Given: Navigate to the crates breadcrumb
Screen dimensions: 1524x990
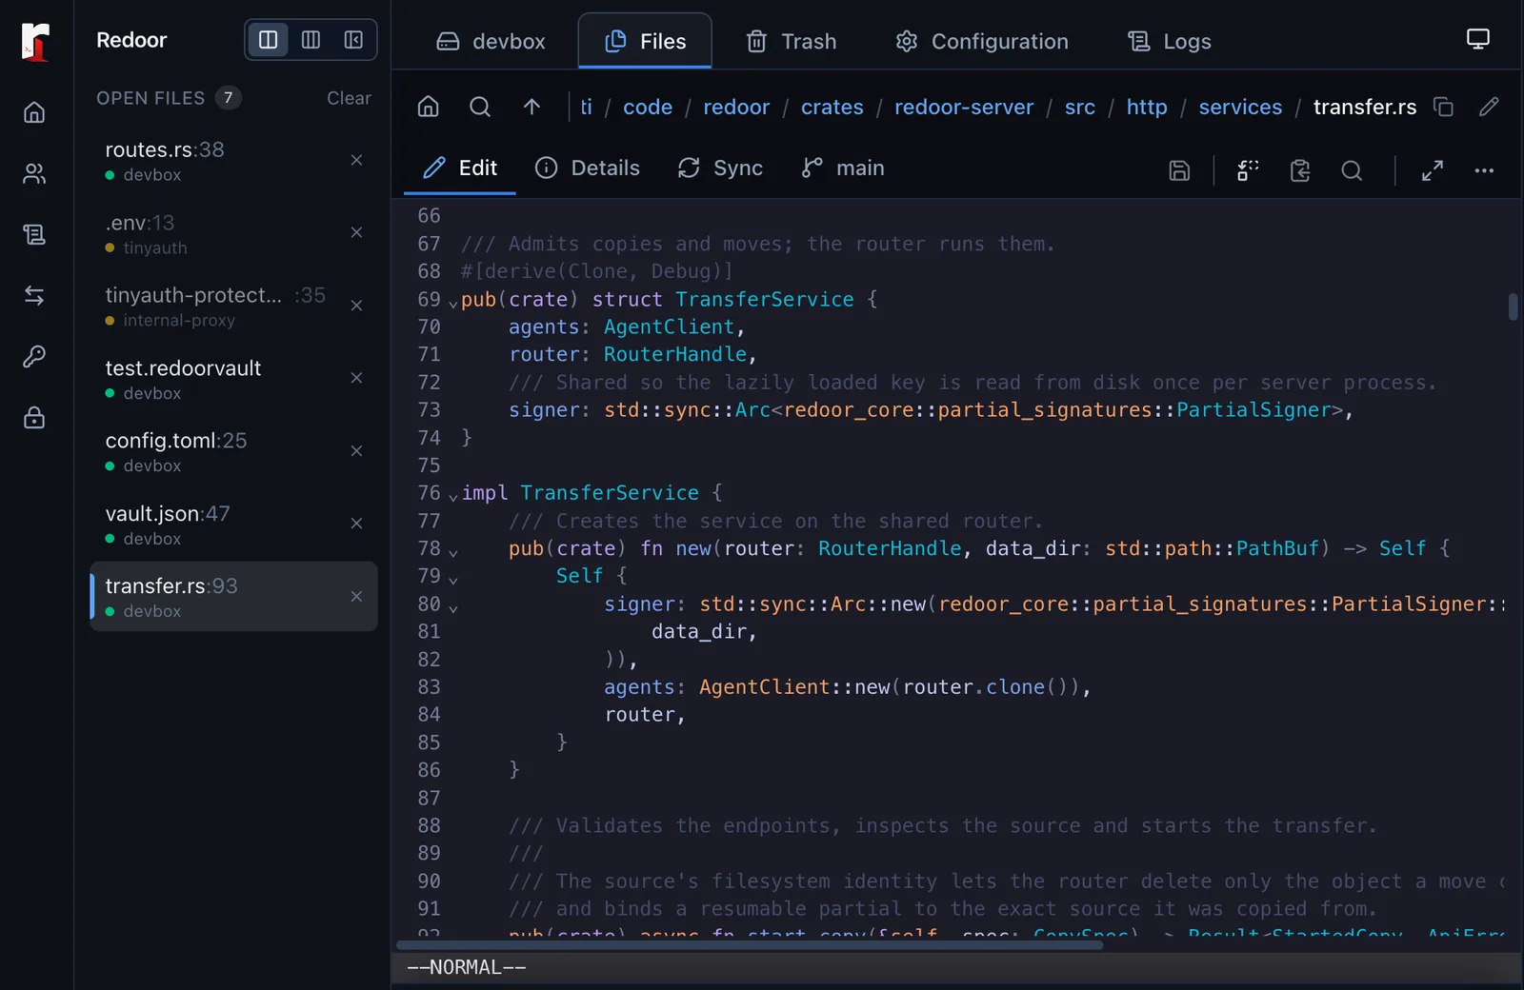Looking at the screenshot, I should (x=832, y=107).
